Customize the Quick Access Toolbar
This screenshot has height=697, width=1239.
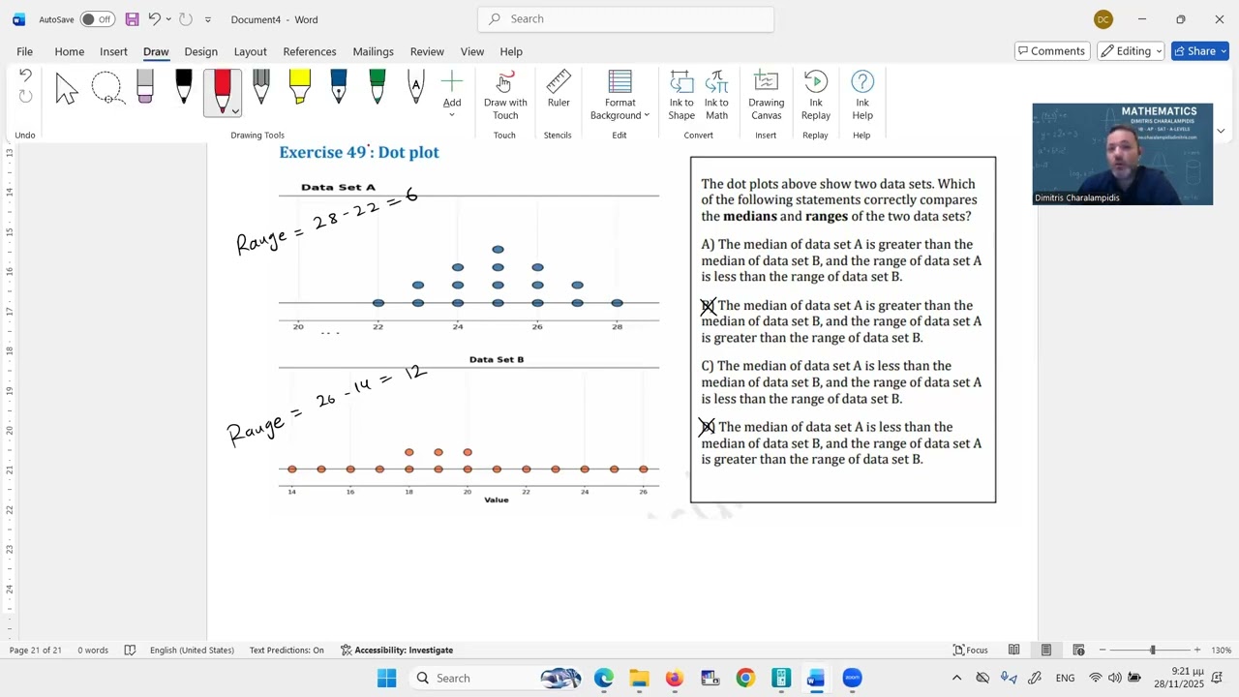(x=207, y=19)
